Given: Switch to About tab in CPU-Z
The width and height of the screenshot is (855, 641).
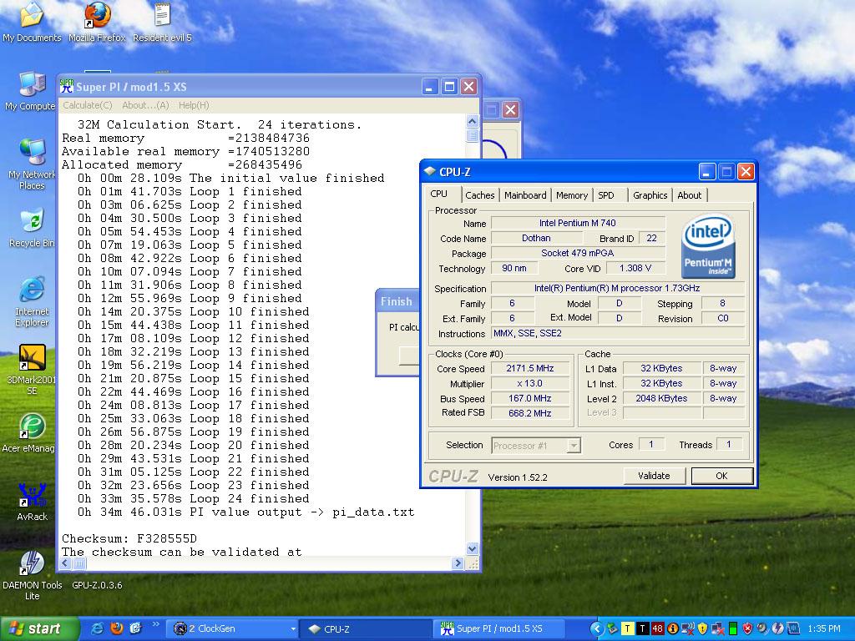Looking at the screenshot, I should pos(689,195).
